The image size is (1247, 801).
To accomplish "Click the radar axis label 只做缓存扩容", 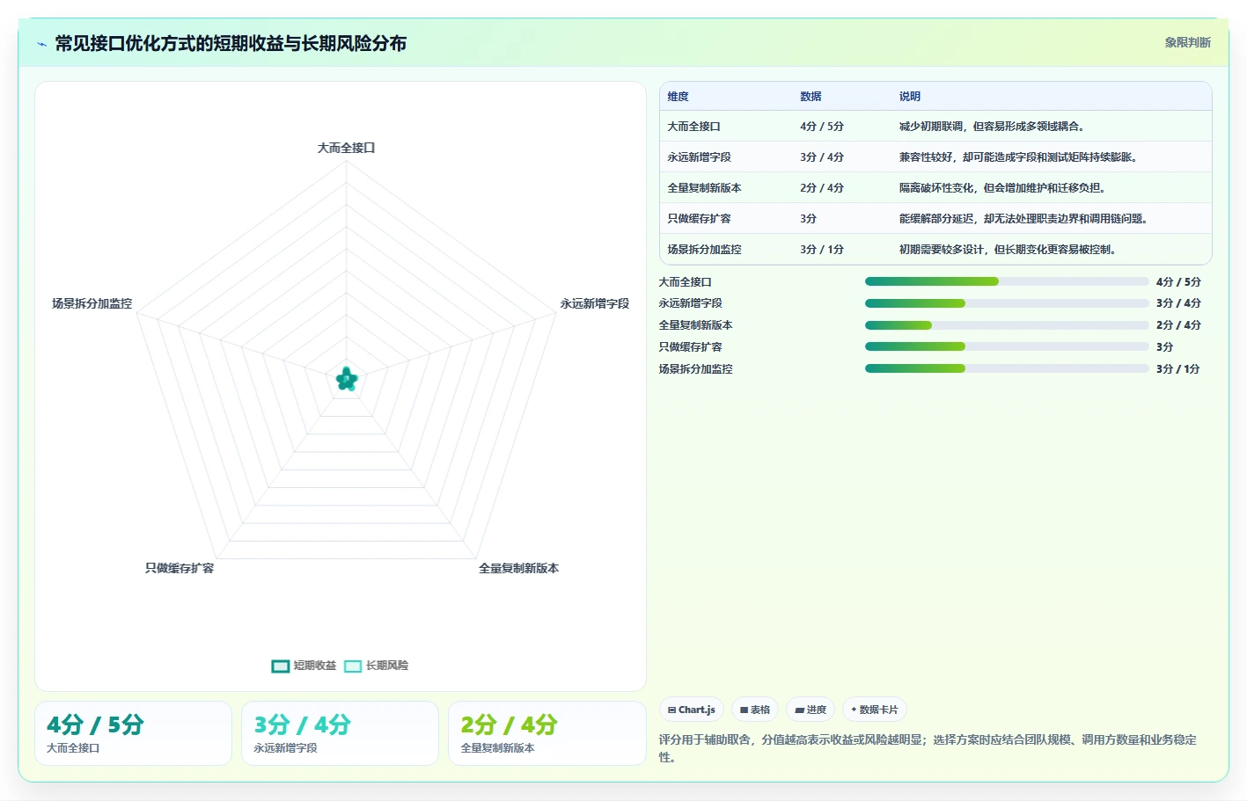I will pyautogui.click(x=180, y=568).
